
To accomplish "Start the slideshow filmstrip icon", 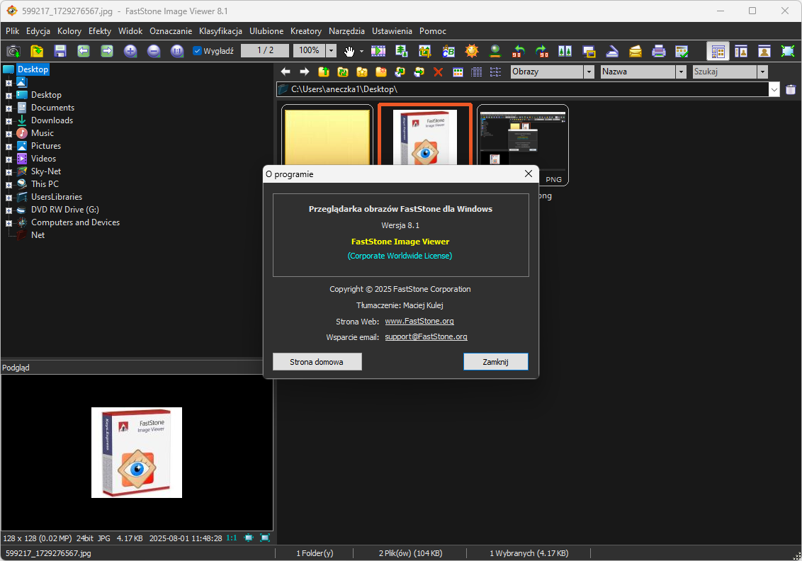I will 378,51.
